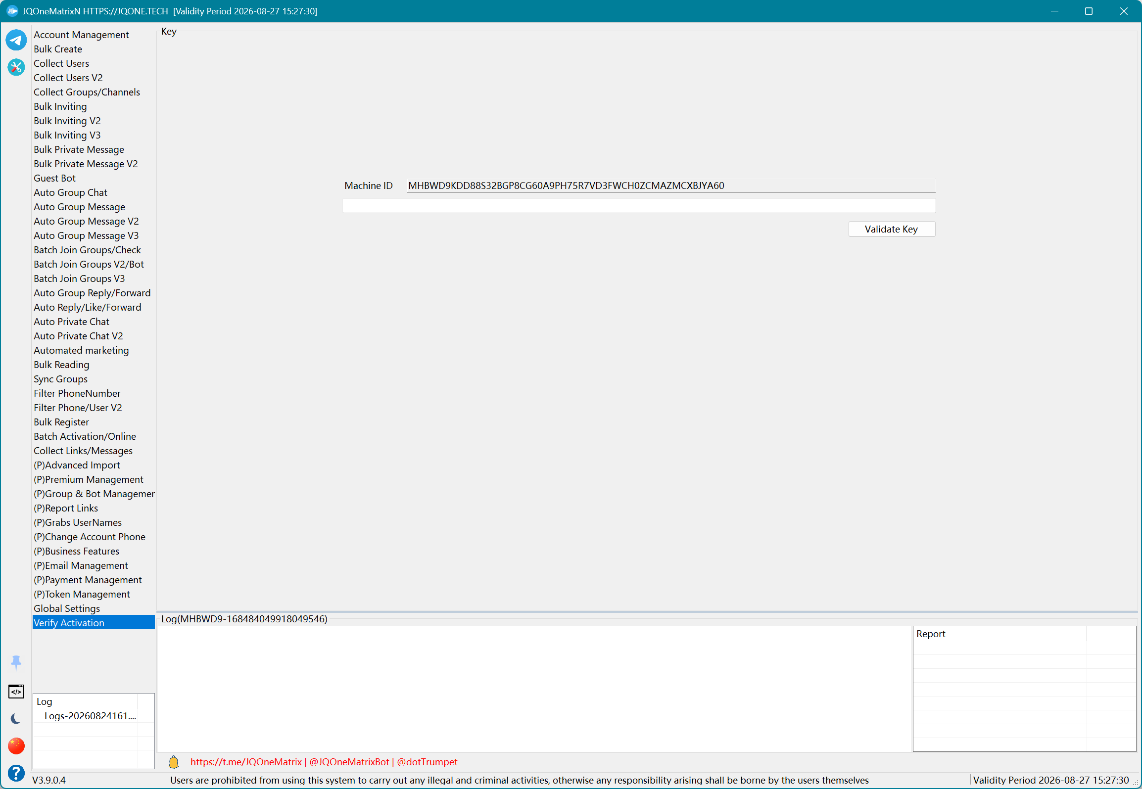Click the Validate Key button
The width and height of the screenshot is (1142, 789).
(892, 229)
